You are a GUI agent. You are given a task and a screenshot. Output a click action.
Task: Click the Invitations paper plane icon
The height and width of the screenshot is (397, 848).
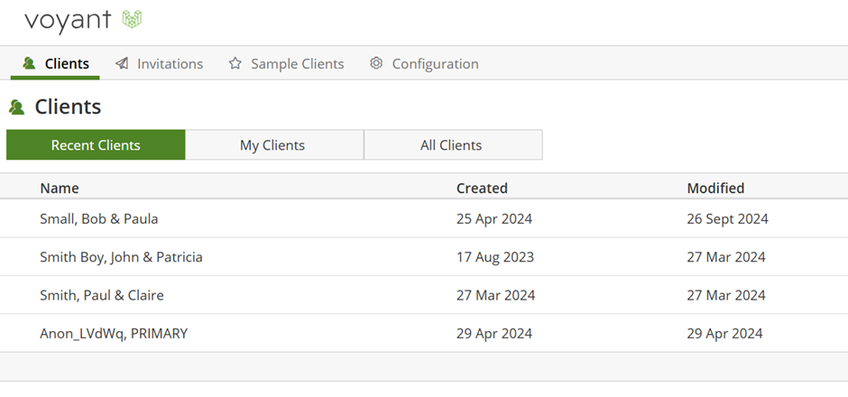[x=122, y=63]
